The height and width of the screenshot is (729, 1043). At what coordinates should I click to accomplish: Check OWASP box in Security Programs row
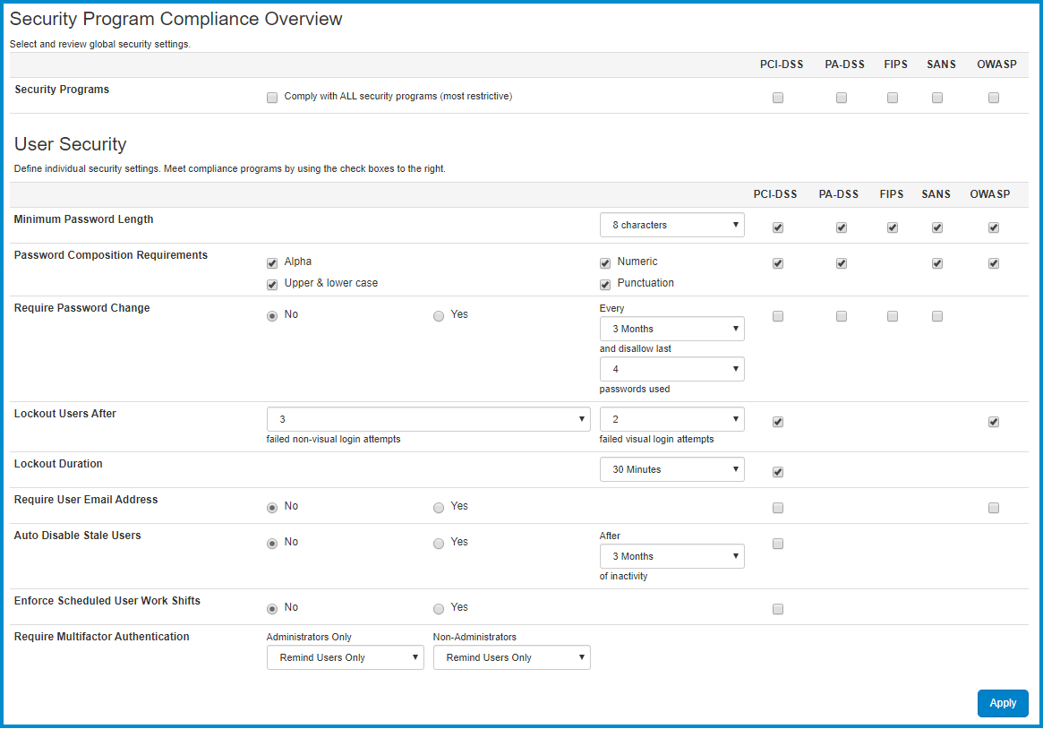[994, 98]
